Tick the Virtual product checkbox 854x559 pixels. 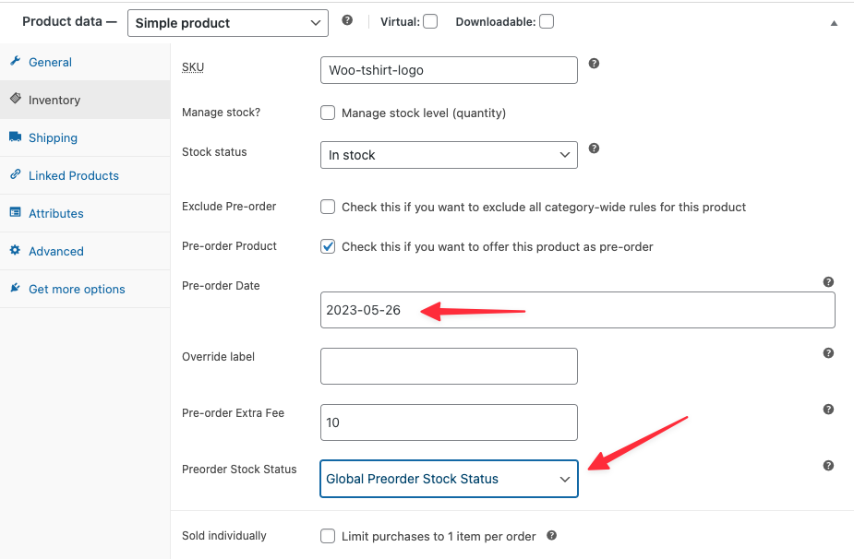point(430,21)
